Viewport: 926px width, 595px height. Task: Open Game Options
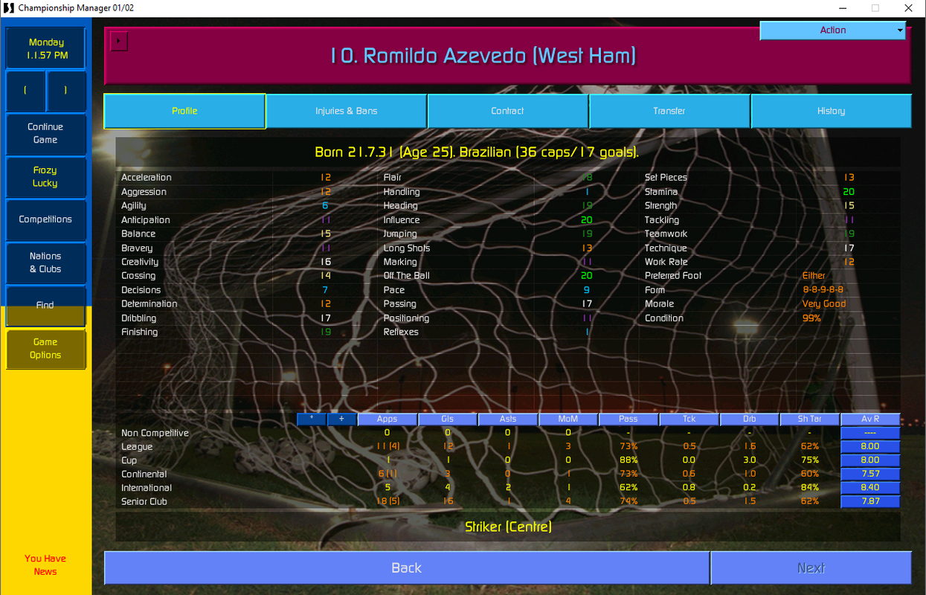[x=45, y=349]
